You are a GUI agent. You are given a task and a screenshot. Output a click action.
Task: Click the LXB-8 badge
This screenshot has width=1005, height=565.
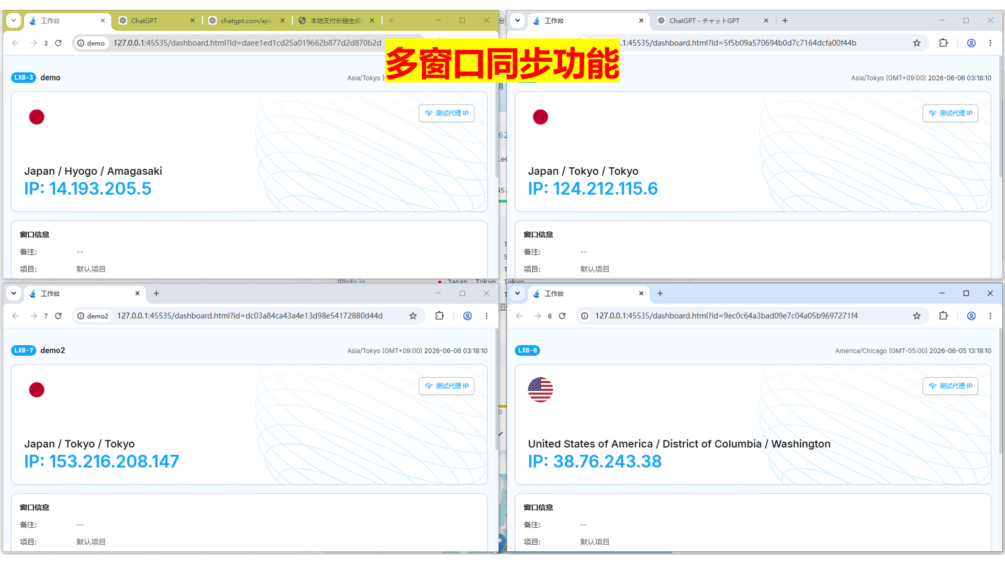pyautogui.click(x=527, y=351)
